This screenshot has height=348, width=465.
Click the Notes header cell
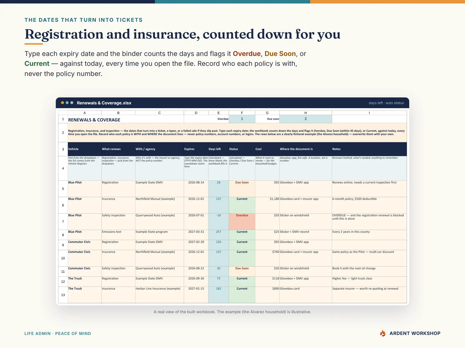tap(369, 149)
